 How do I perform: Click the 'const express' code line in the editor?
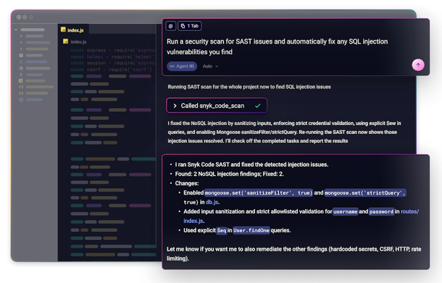click(113, 50)
